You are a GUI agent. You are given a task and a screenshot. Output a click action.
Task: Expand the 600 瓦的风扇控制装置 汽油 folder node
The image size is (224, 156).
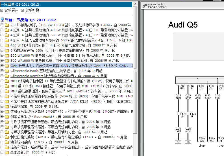(x=2, y=40)
